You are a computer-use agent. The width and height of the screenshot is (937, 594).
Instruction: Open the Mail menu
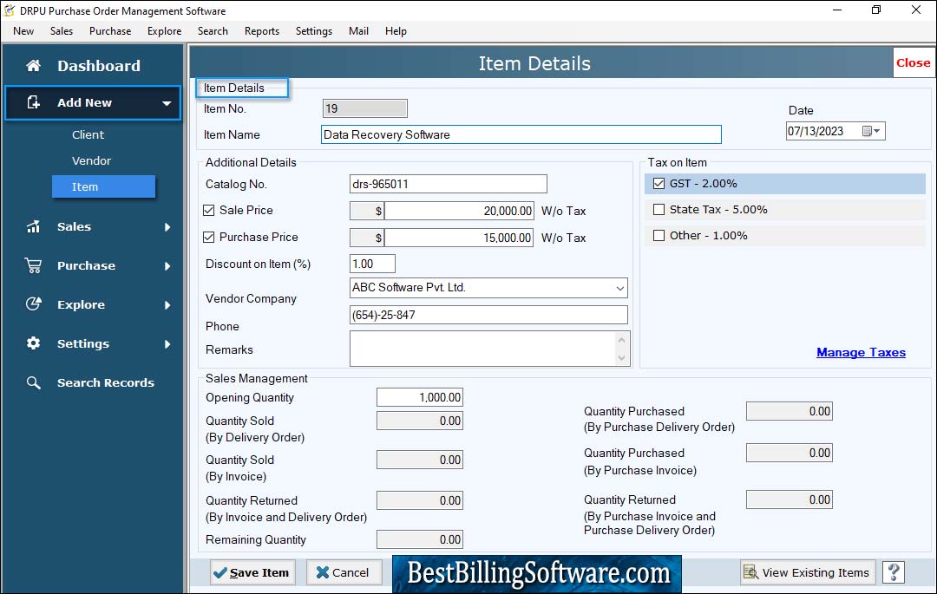[358, 31]
